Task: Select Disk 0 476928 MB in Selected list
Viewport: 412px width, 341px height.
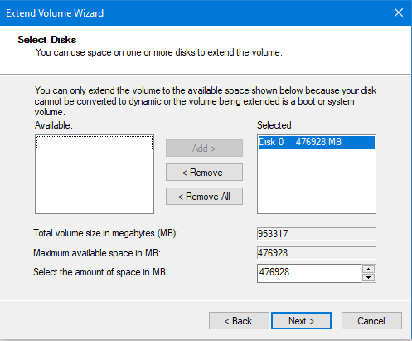Action: click(317, 142)
